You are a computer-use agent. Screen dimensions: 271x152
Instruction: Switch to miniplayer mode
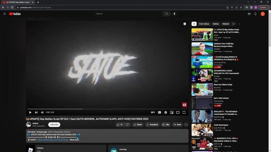tap(172, 112)
